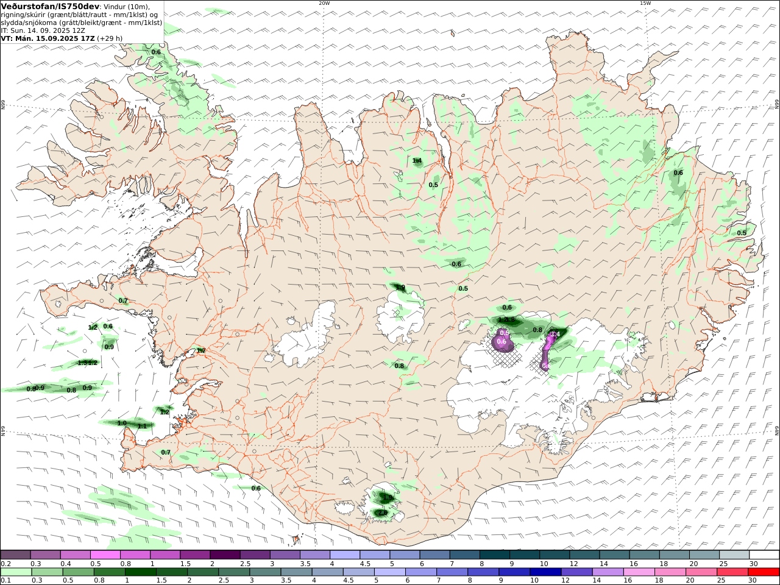Click the Veðurstofan/IS750dev title text
The image size is (780, 585).
[50, 6]
